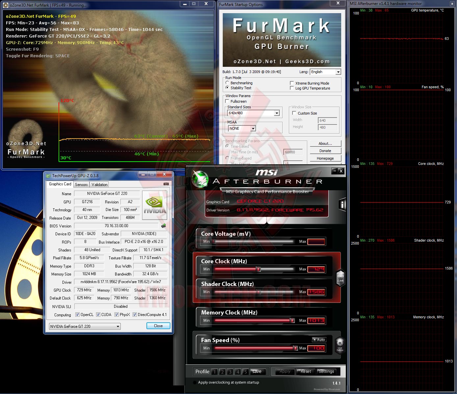Click the custom Width field showing 640

click(x=327, y=120)
